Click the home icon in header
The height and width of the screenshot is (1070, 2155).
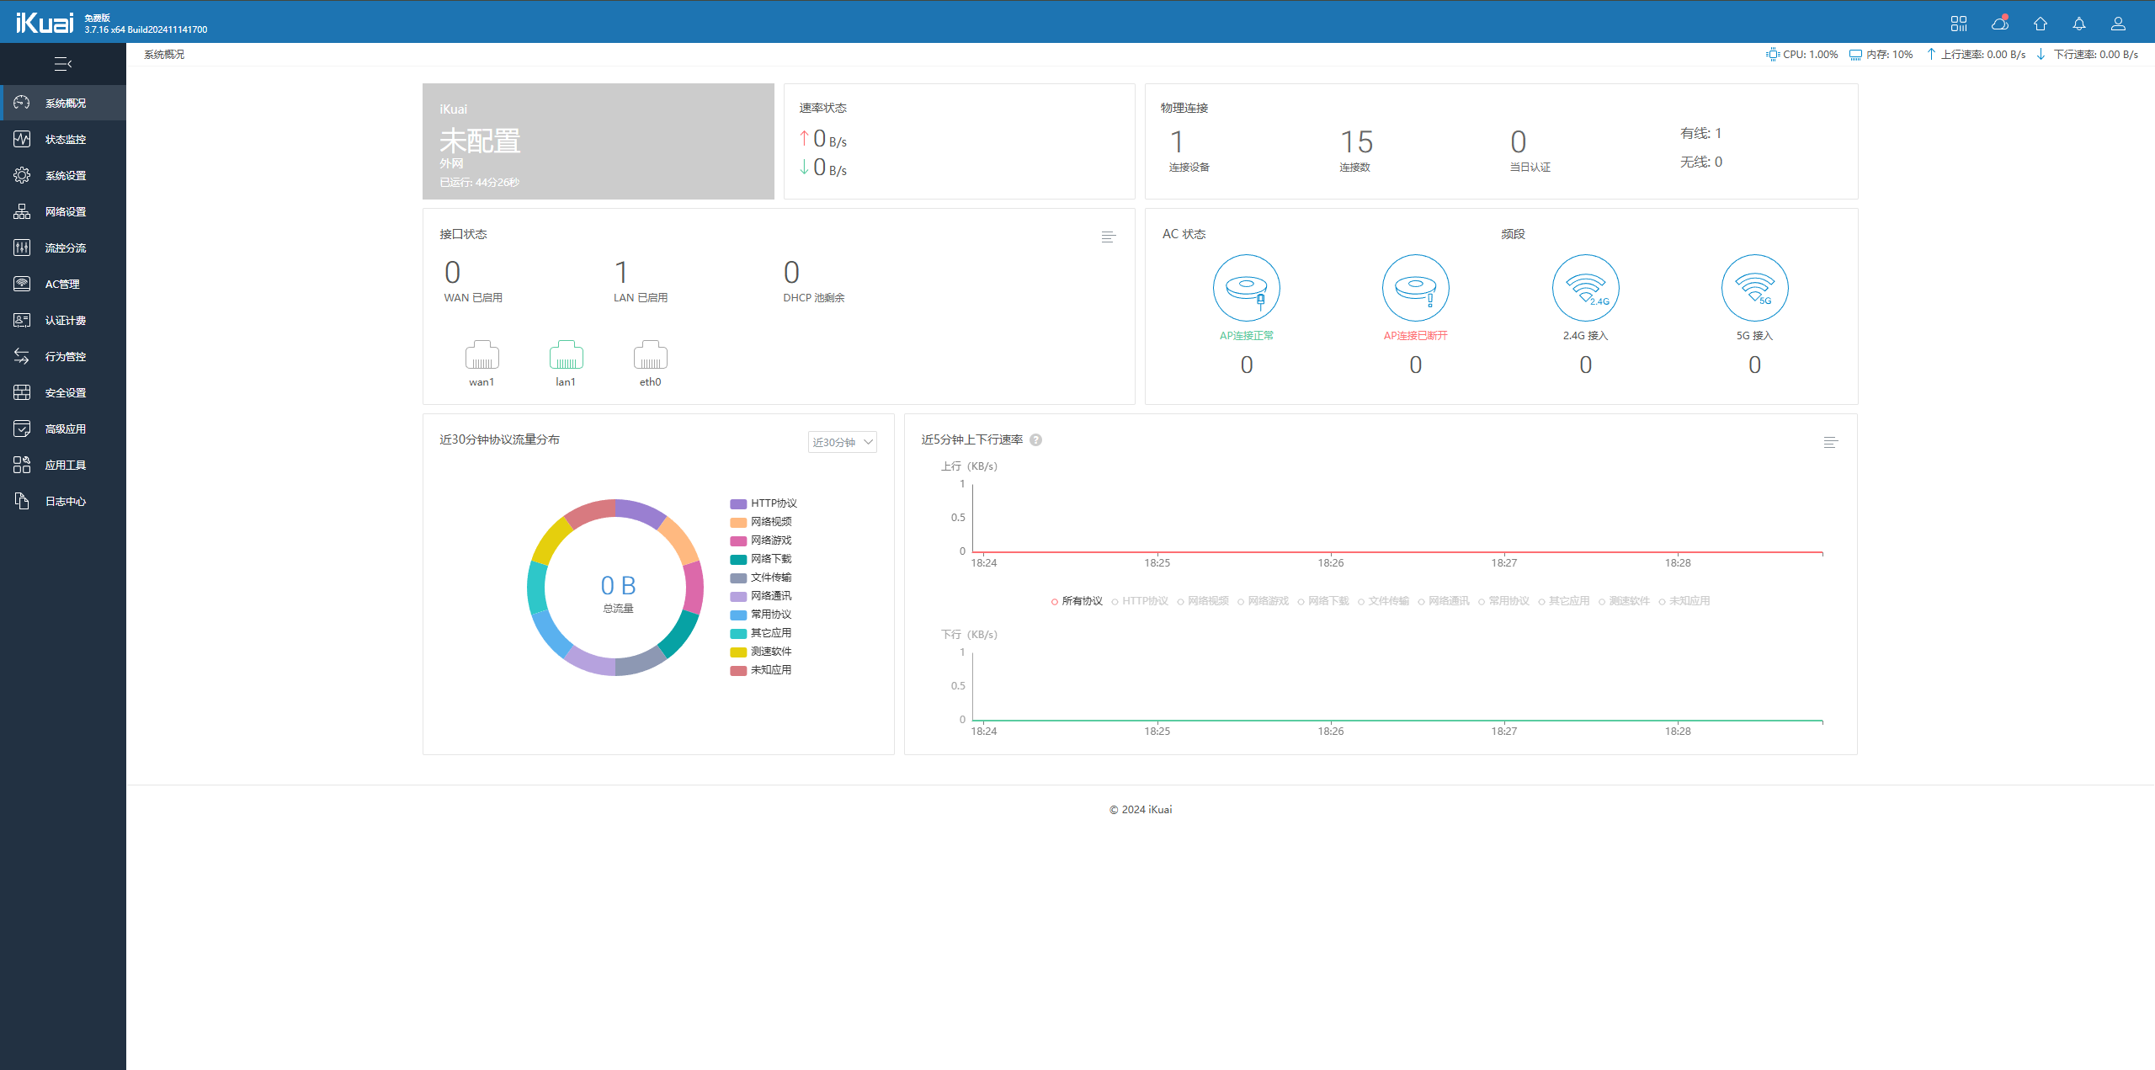2040,24
